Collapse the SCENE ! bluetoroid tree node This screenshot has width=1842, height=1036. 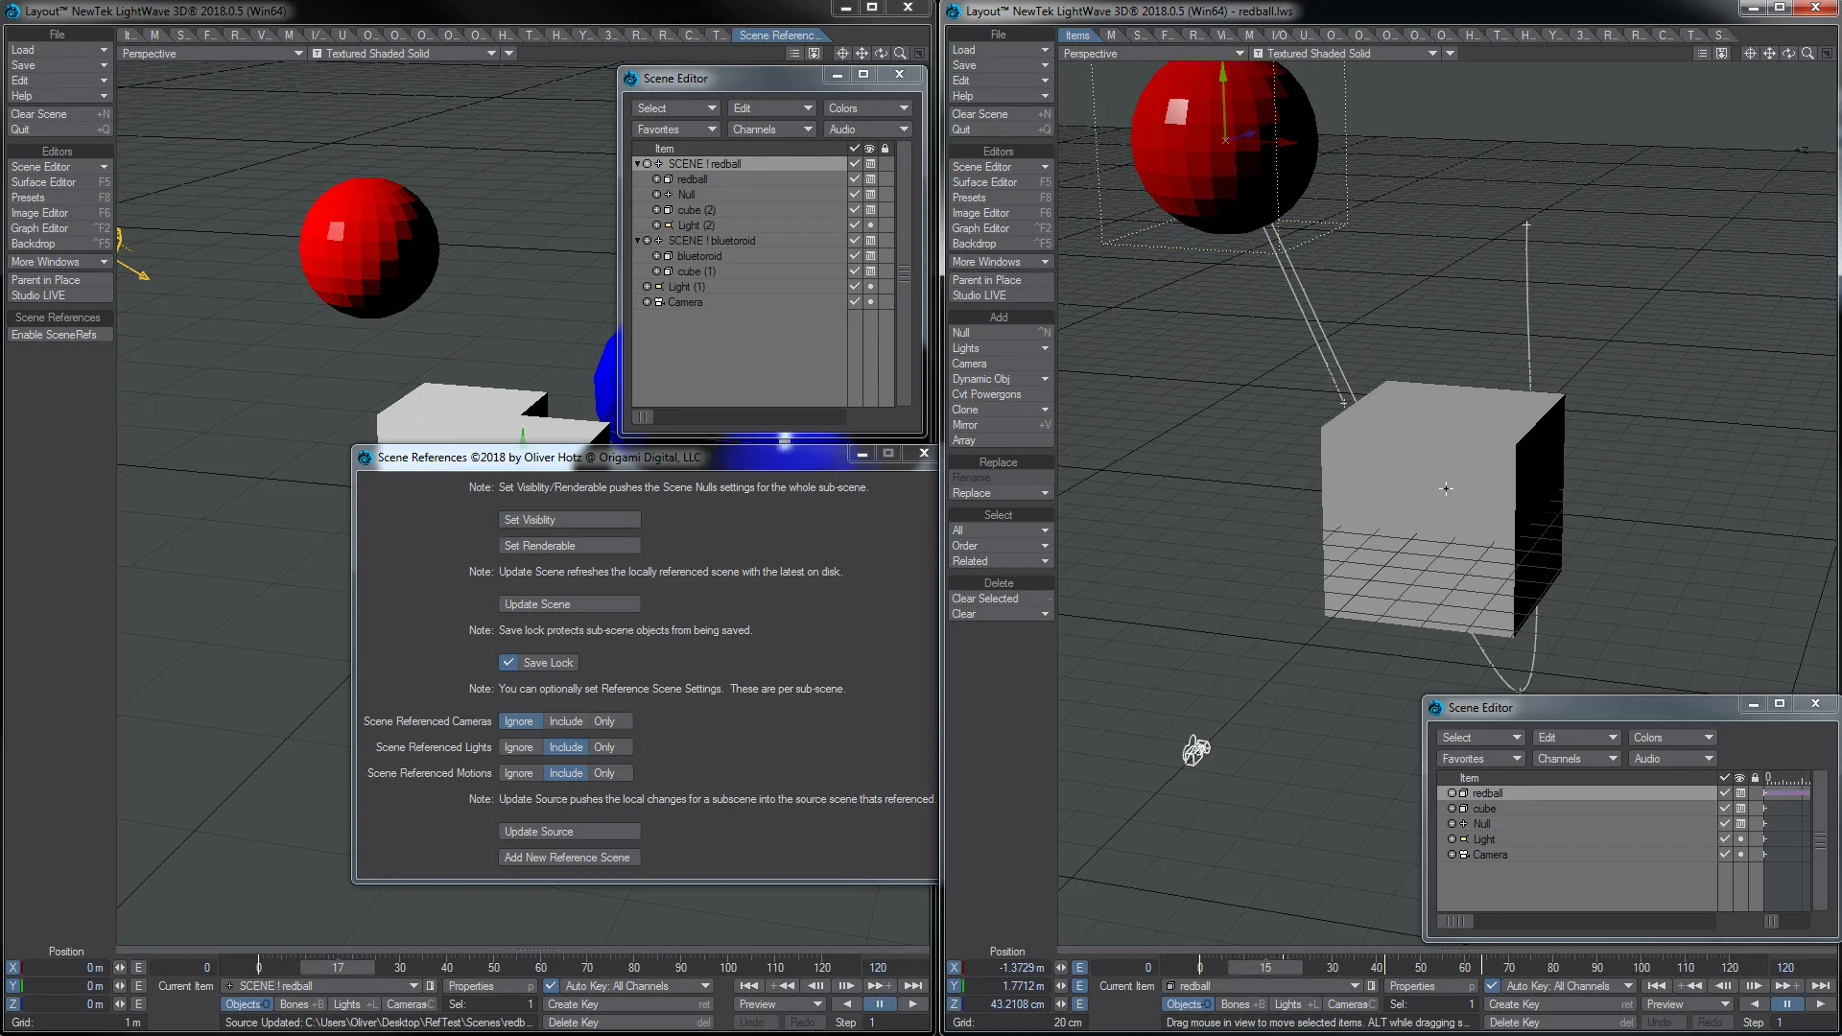(637, 241)
